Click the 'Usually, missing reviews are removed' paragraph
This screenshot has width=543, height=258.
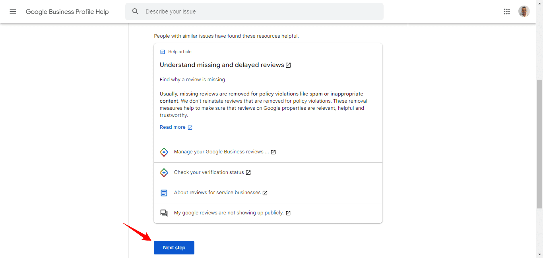(x=263, y=105)
